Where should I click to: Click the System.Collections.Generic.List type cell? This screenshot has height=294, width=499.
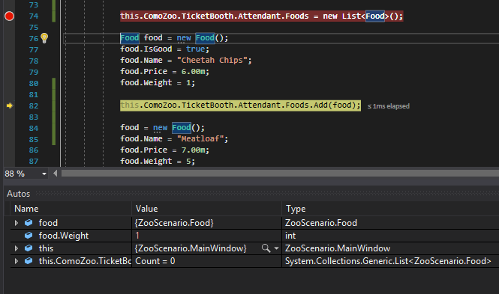390,260
